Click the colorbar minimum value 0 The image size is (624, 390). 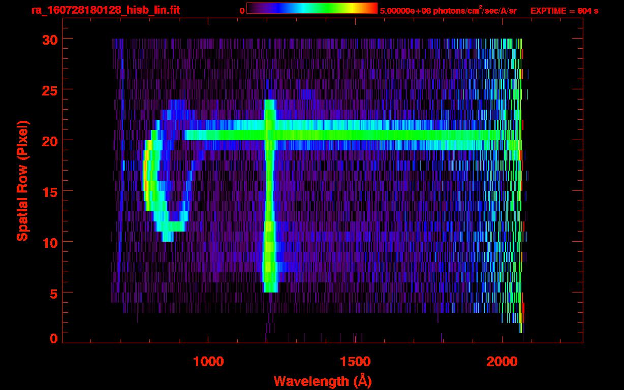[242, 10]
